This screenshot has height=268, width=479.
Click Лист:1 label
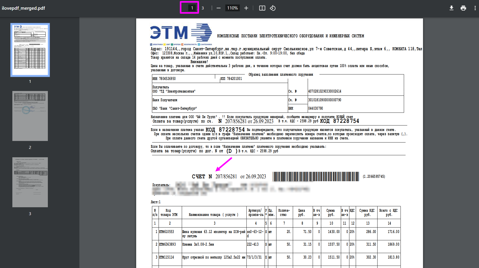tap(156, 202)
